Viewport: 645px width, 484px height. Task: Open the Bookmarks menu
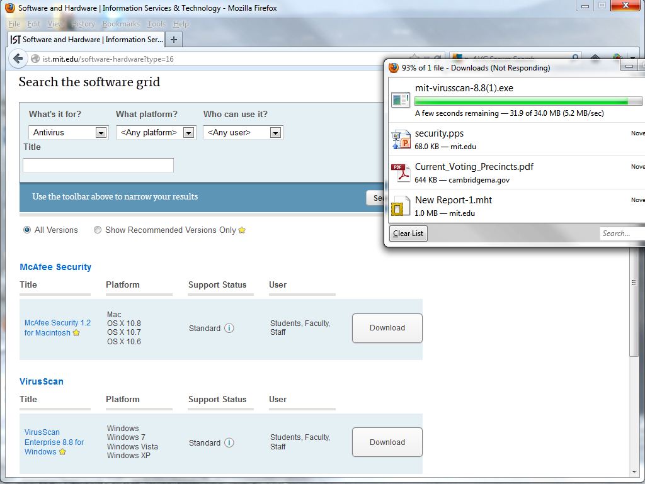tap(121, 24)
